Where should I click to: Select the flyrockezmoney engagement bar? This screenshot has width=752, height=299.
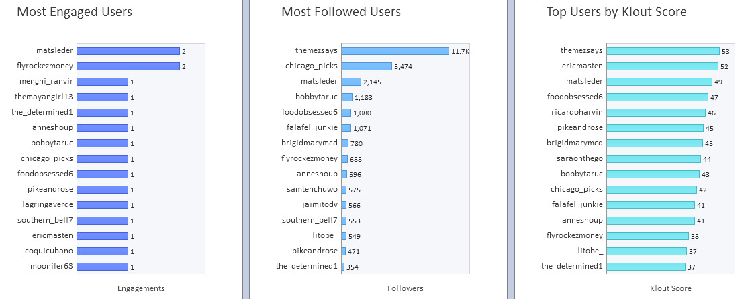128,66
